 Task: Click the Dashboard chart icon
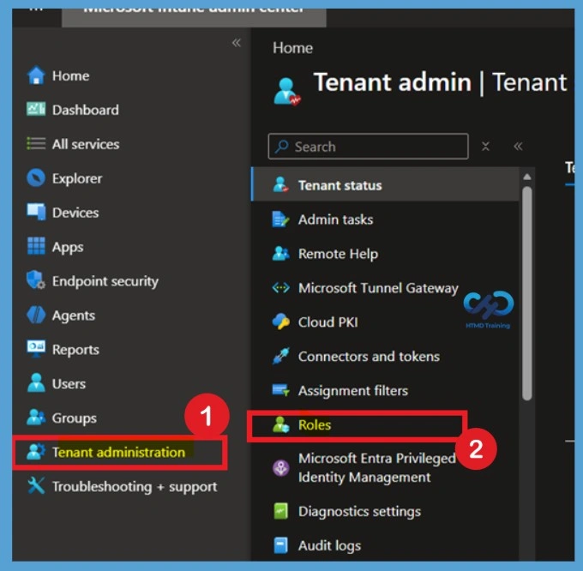pyautogui.click(x=36, y=109)
